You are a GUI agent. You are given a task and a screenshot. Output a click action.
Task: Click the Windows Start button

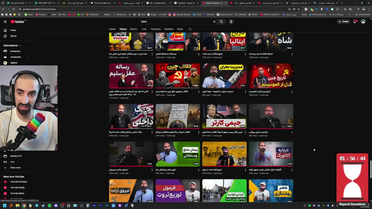tap(5, 206)
